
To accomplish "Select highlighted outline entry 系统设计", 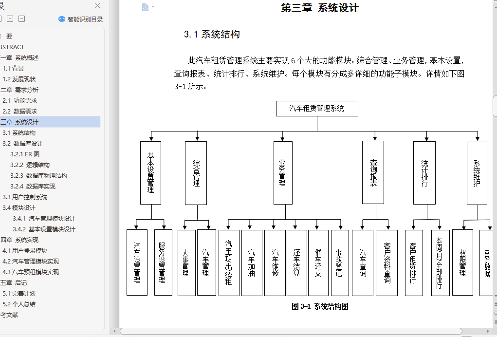I will [x=50, y=122].
